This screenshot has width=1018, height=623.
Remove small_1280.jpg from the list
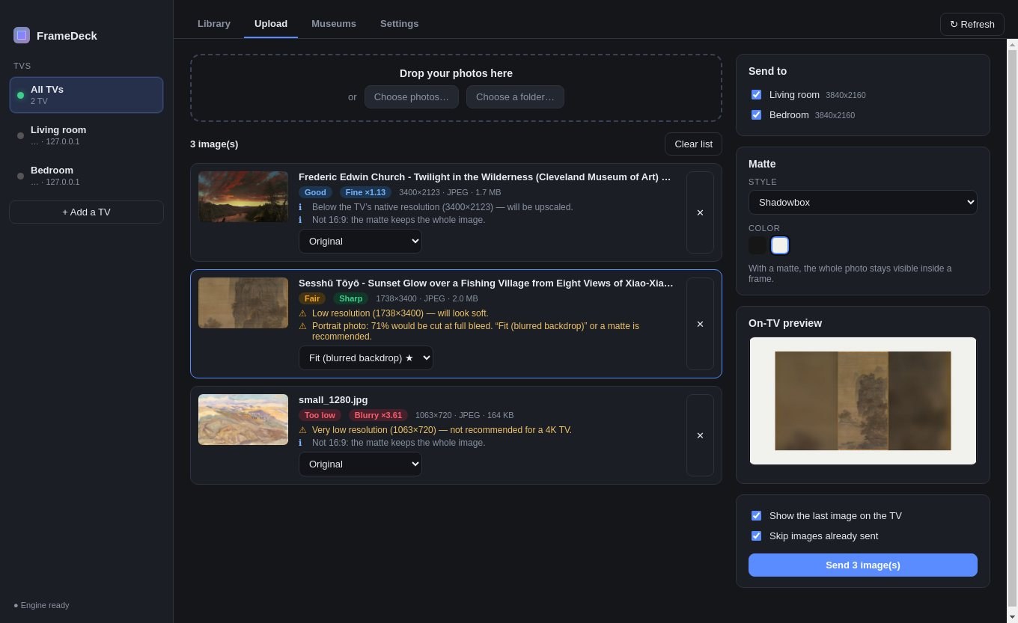tap(700, 435)
